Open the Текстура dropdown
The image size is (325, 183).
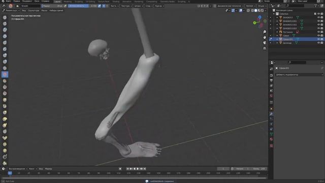126,6
